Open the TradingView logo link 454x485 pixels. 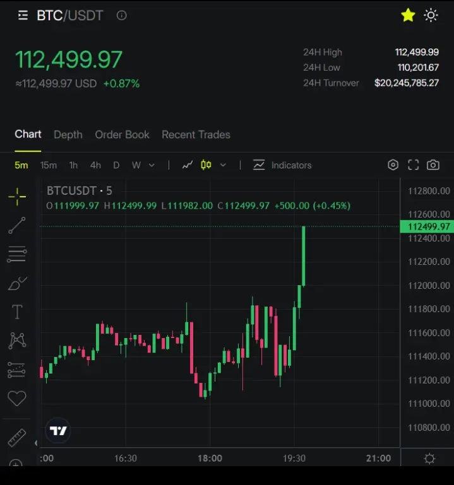(x=58, y=431)
